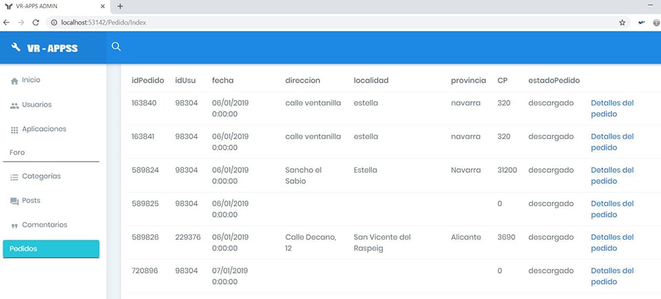661x299 pixels.
Task: Click the Categorías list icon
Action: pyautogui.click(x=14, y=177)
